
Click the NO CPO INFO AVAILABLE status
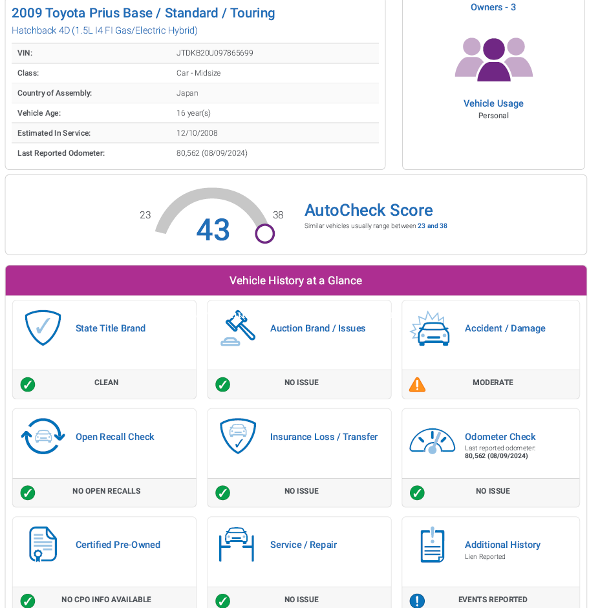pos(106,600)
